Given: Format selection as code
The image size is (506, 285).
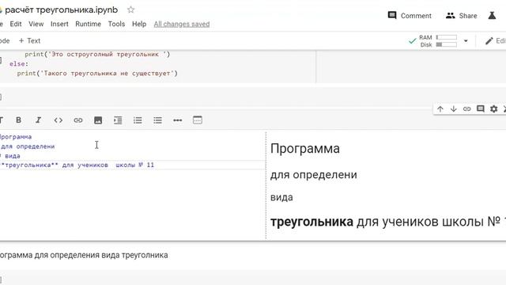Looking at the screenshot, I should pos(58,120).
